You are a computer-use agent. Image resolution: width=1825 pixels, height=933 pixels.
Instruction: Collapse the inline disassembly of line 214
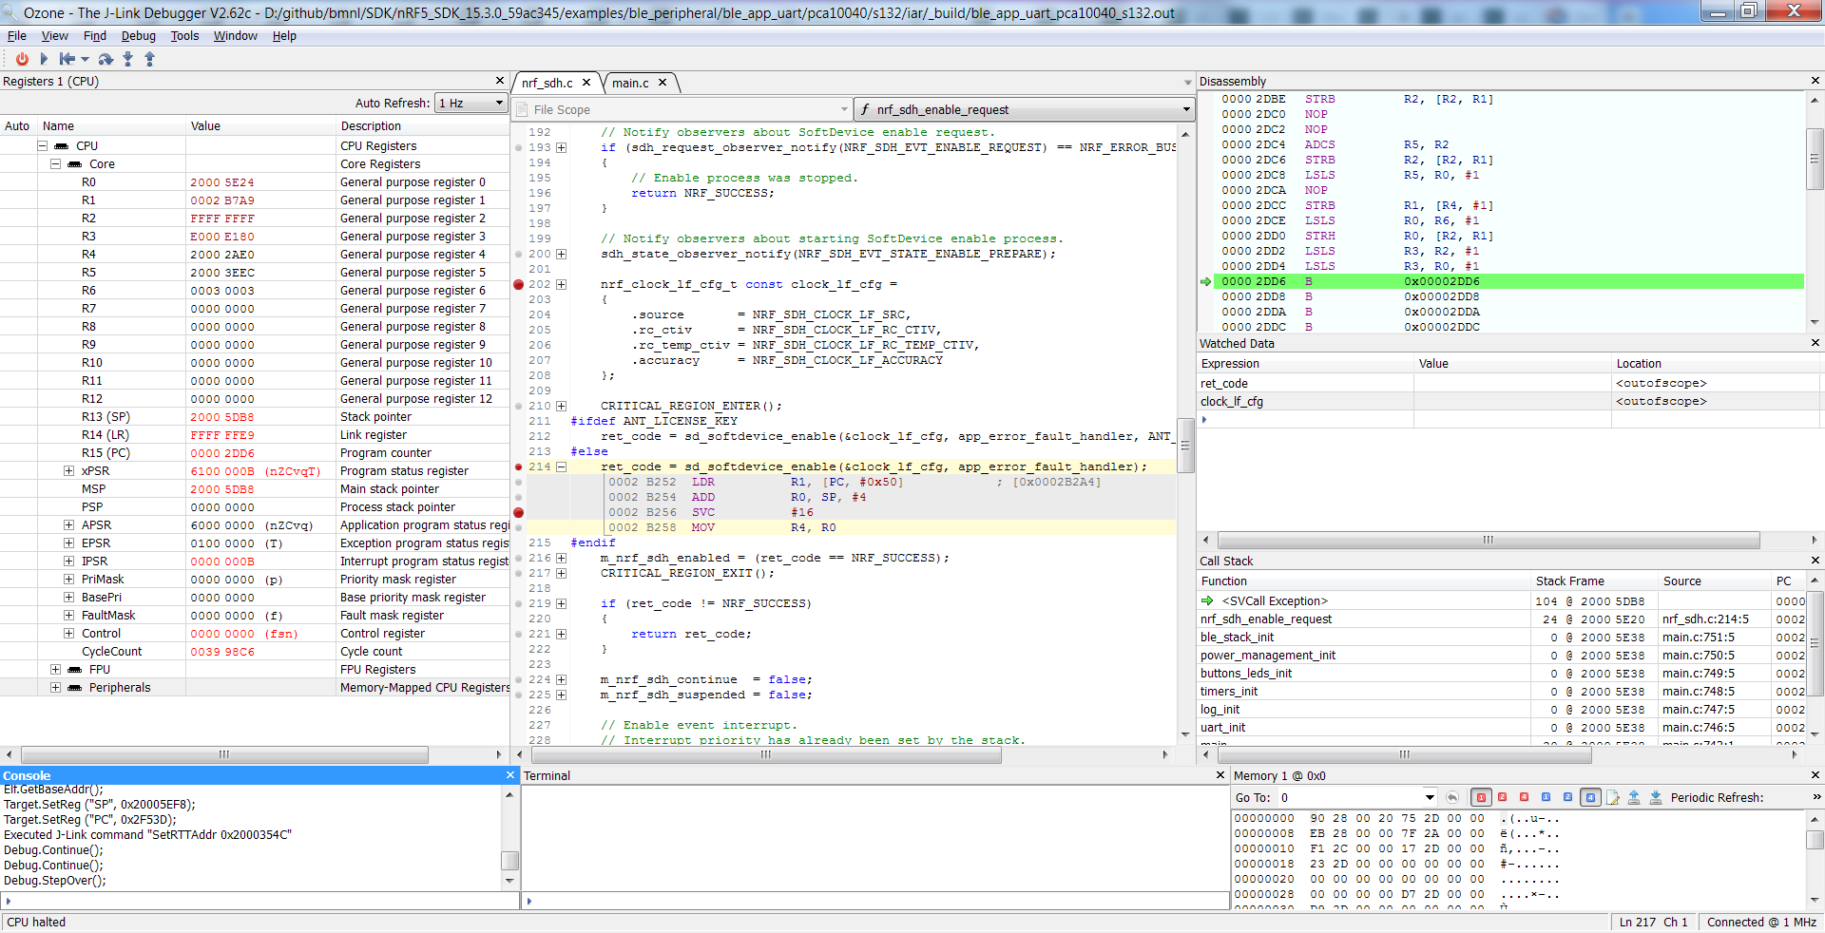tap(561, 467)
